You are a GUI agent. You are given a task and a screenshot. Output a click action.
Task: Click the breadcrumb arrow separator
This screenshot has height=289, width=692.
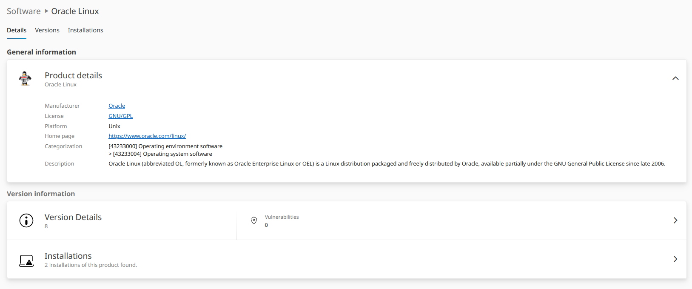point(46,11)
